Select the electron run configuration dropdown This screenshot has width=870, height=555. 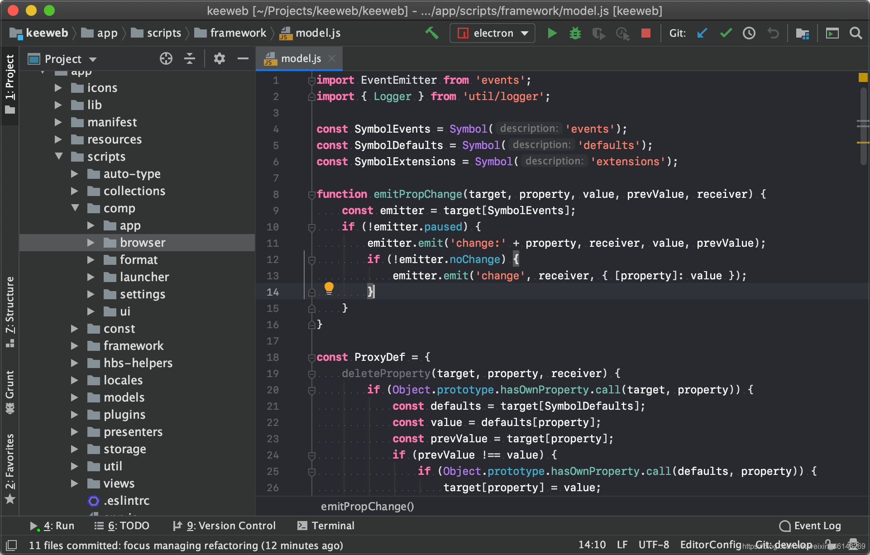pos(492,33)
